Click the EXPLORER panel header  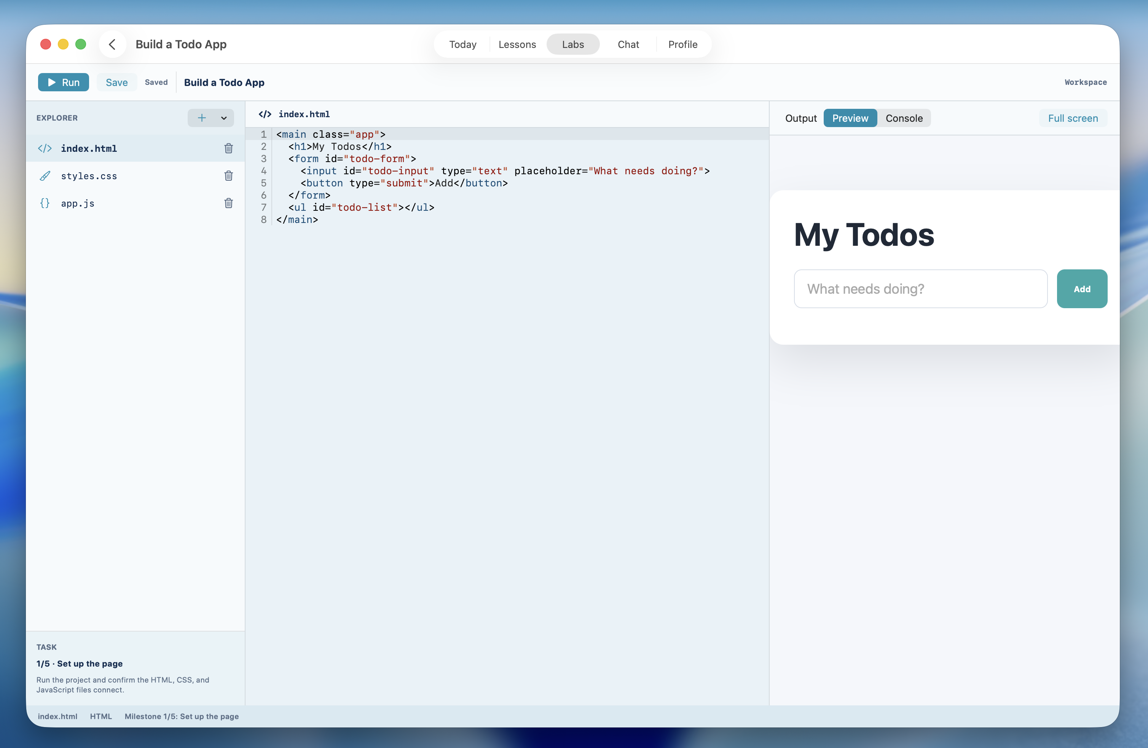57,118
